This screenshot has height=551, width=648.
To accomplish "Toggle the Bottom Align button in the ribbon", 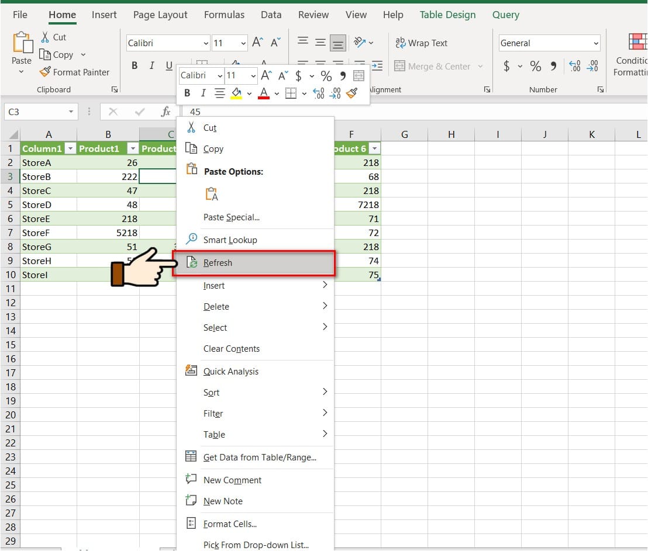I will (x=337, y=43).
